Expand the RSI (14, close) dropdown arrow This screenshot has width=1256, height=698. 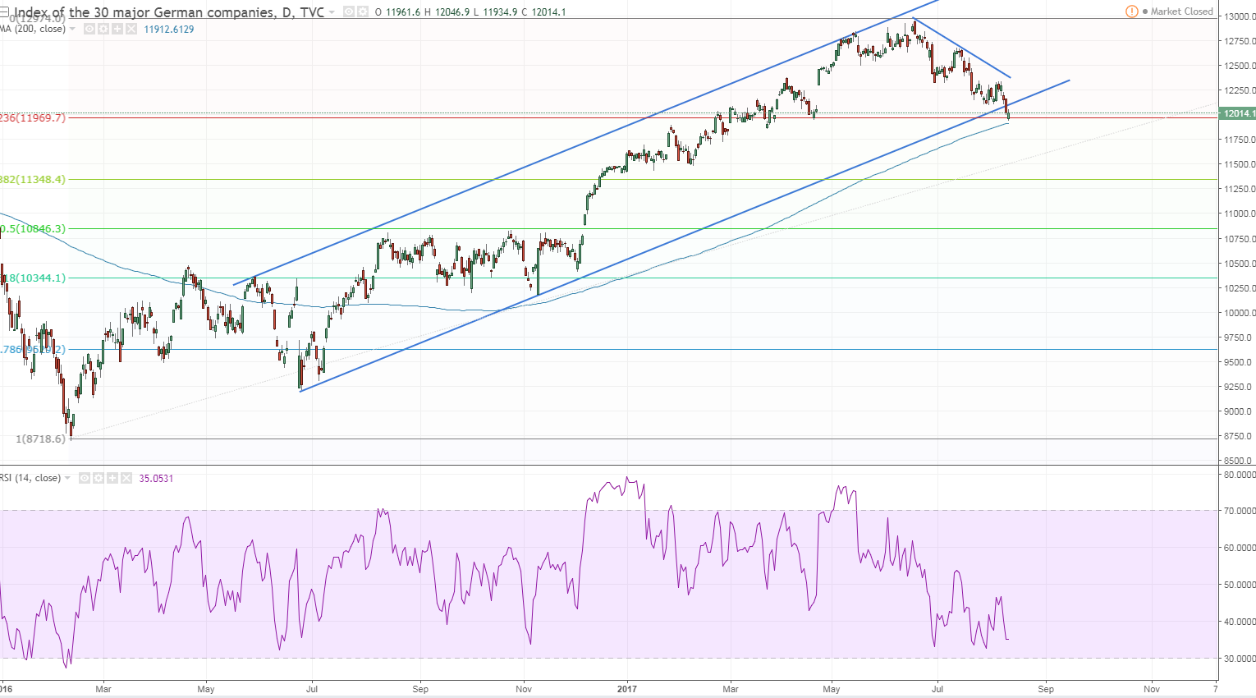click(x=67, y=479)
